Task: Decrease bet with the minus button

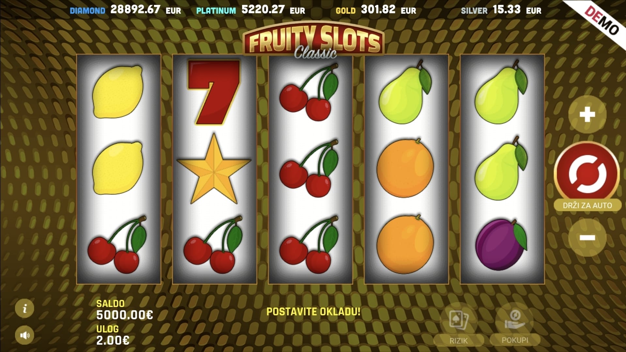Action: point(587,237)
